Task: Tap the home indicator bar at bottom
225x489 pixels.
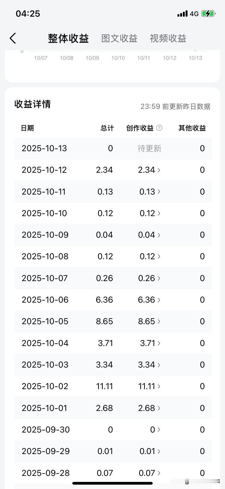Action: 112,483
